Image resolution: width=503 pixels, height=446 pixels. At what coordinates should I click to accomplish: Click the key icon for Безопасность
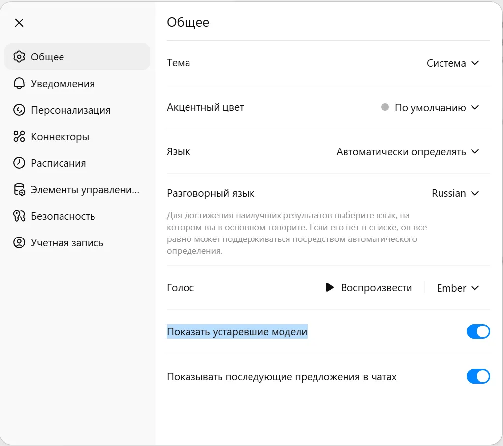[19, 216]
